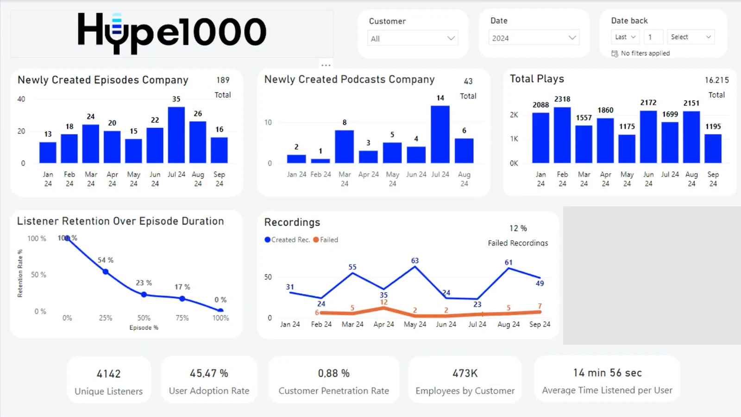Click the 17 % retention data point

pos(182,299)
